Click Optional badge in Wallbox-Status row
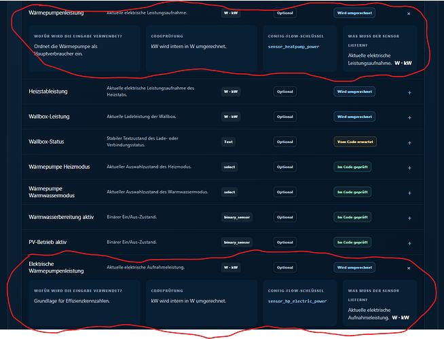The image size is (444, 339). click(x=285, y=142)
